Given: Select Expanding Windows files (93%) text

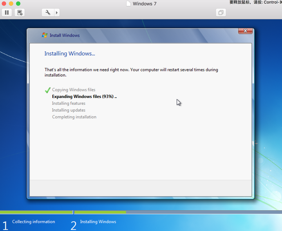Looking at the screenshot, I should 84,96.
